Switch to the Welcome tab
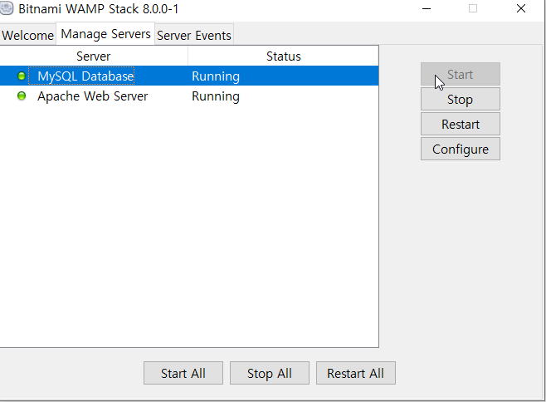This screenshot has width=546, height=402. pyautogui.click(x=27, y=35)
